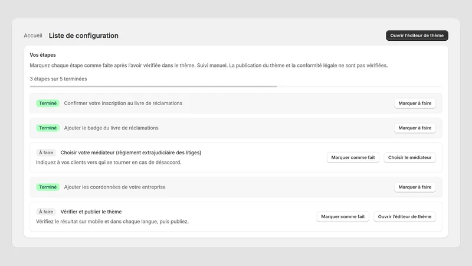Viewport: 472px width, 266px height.
Task: Mark 'Ajouter le badge' step as à faire
Action: [x=415, y=128]
